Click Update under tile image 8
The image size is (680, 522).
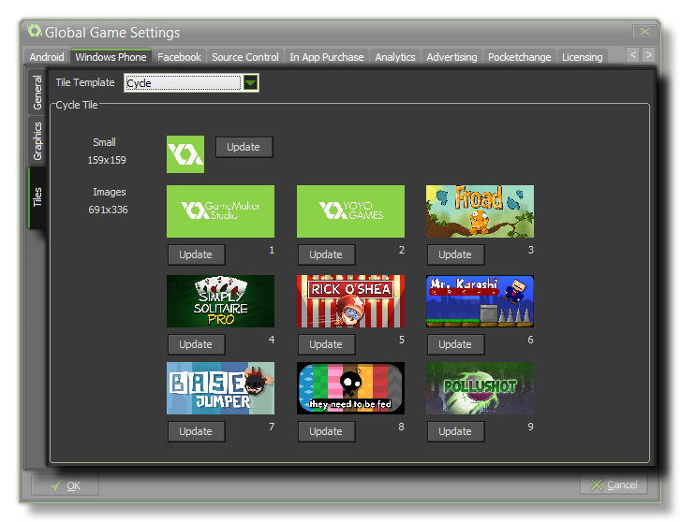(326, 431)
